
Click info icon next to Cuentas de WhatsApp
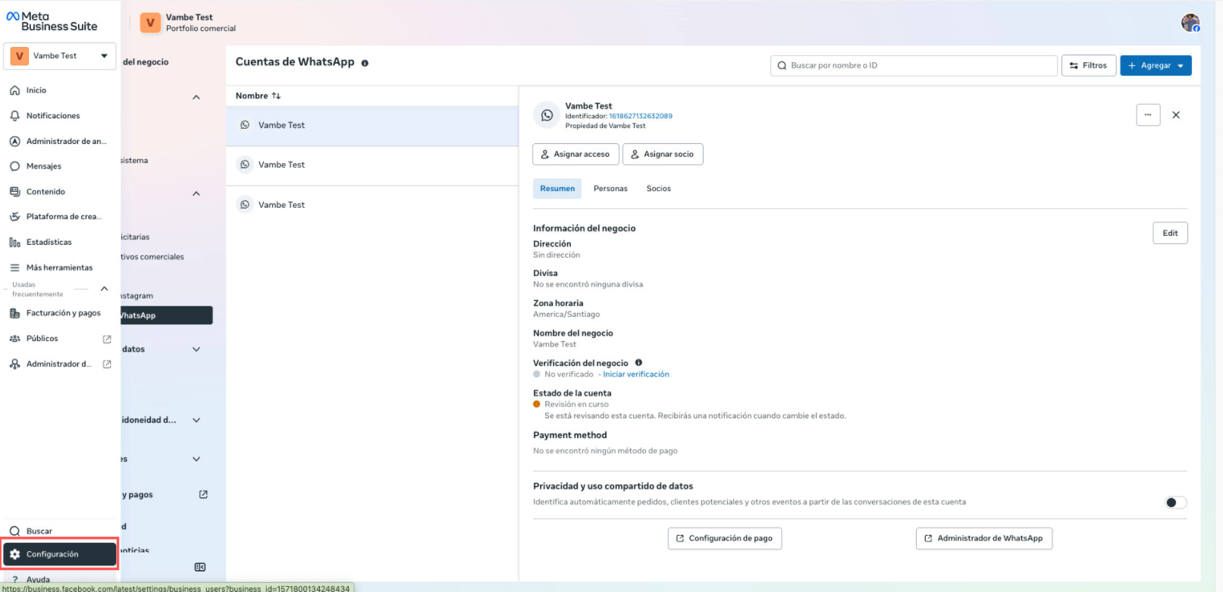click(x=365, y=63)
